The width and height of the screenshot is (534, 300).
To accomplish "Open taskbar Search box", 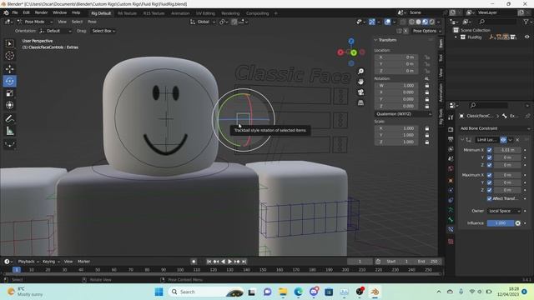I will tap(207, 292).
